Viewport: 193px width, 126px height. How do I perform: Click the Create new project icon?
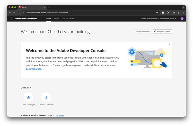pyautogui.click(x=28, y=97)
